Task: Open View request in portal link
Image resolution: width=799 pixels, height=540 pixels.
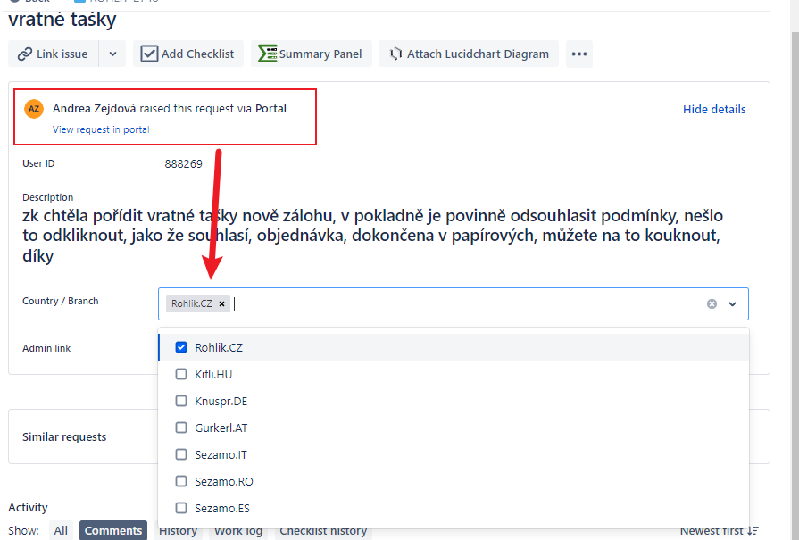Action: pos(101,129)
